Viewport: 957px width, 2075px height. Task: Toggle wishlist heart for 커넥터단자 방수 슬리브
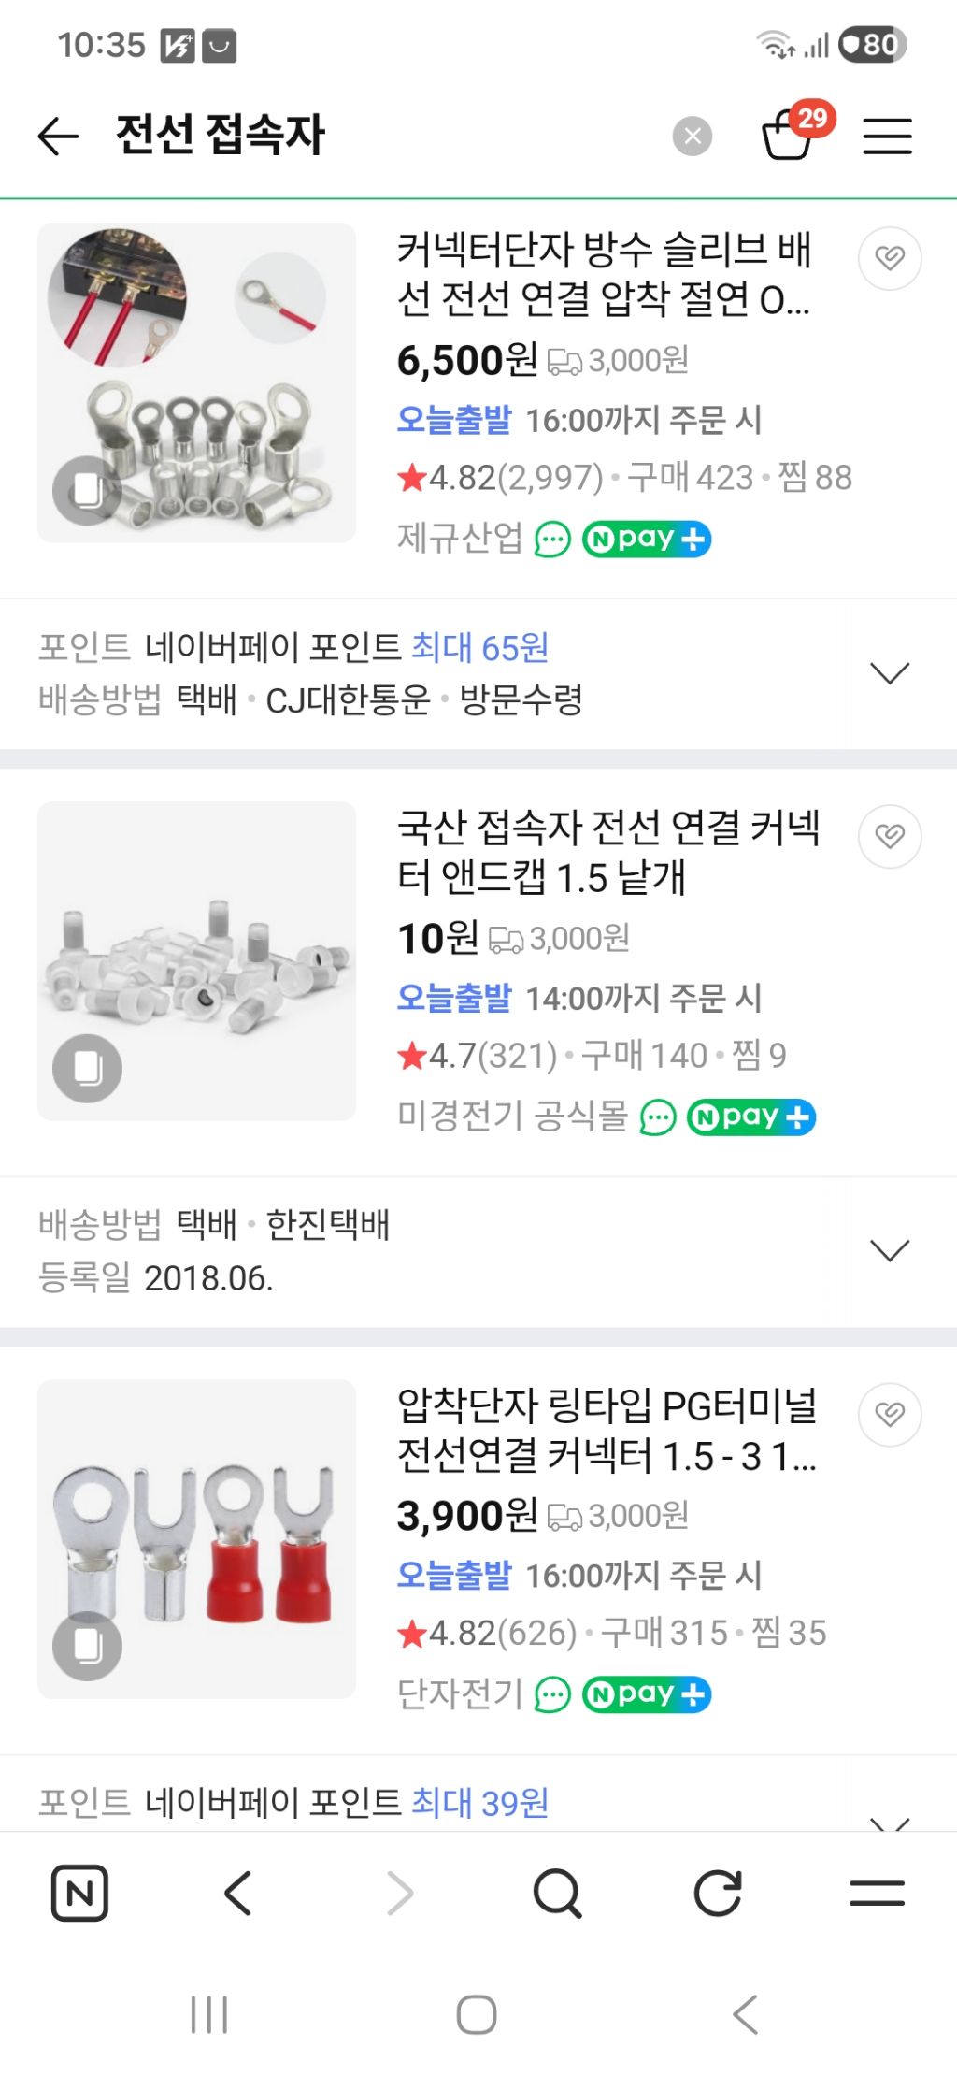click(x=889, y=258)
